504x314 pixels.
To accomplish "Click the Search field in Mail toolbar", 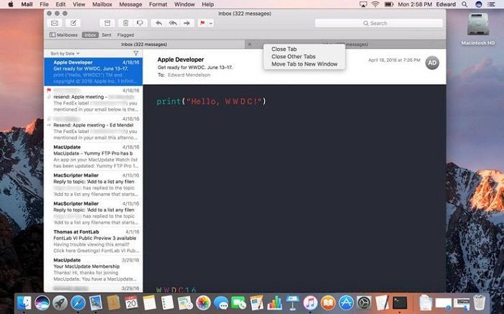I will [x=379, y=23].
